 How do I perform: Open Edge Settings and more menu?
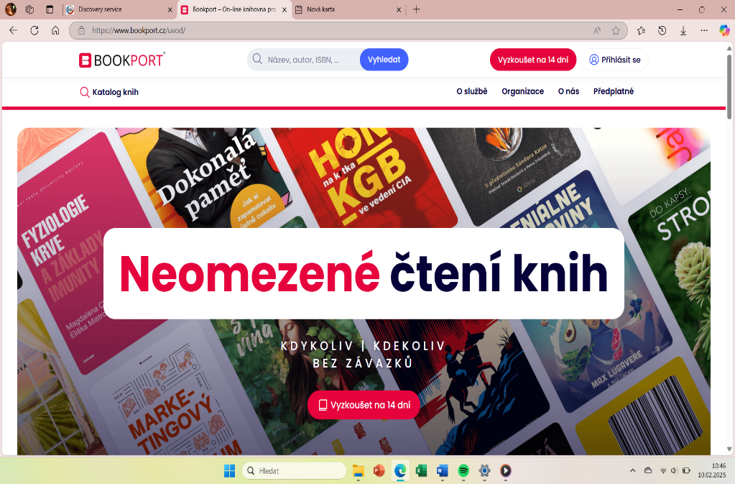point(704,30)
